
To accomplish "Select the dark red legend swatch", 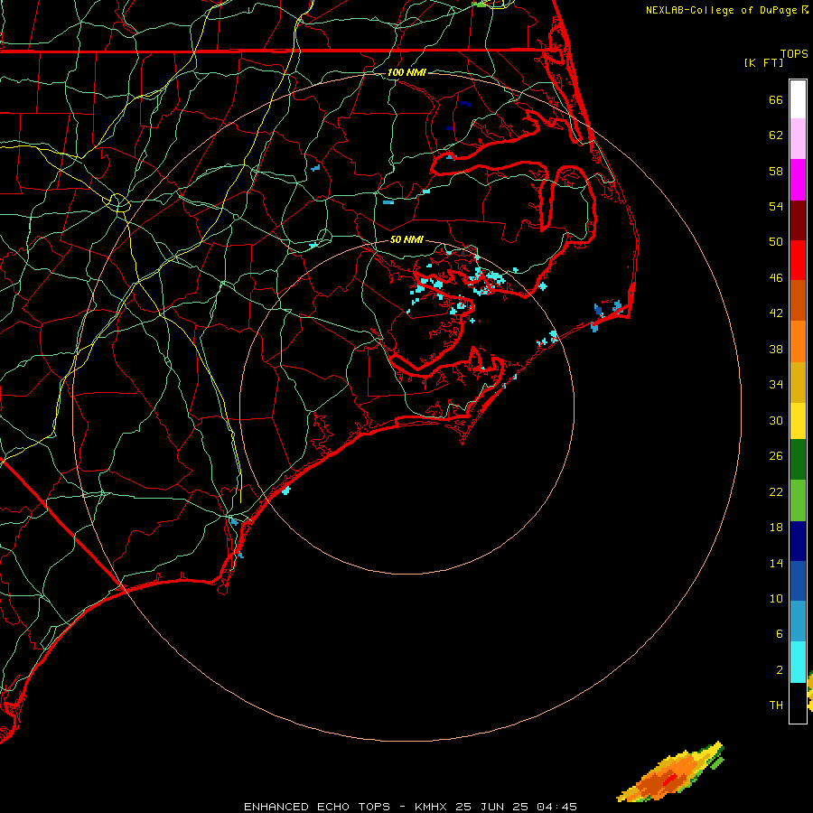I will point(798,220).
